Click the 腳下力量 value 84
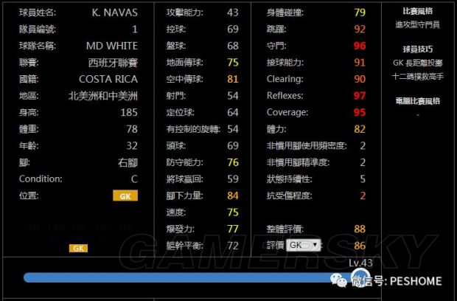Viewport: 457px width, 301px height. (x=233, y=196)
